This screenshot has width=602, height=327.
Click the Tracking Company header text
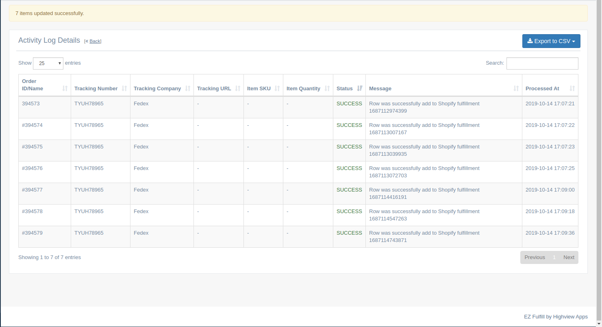[x=157, y=89]
